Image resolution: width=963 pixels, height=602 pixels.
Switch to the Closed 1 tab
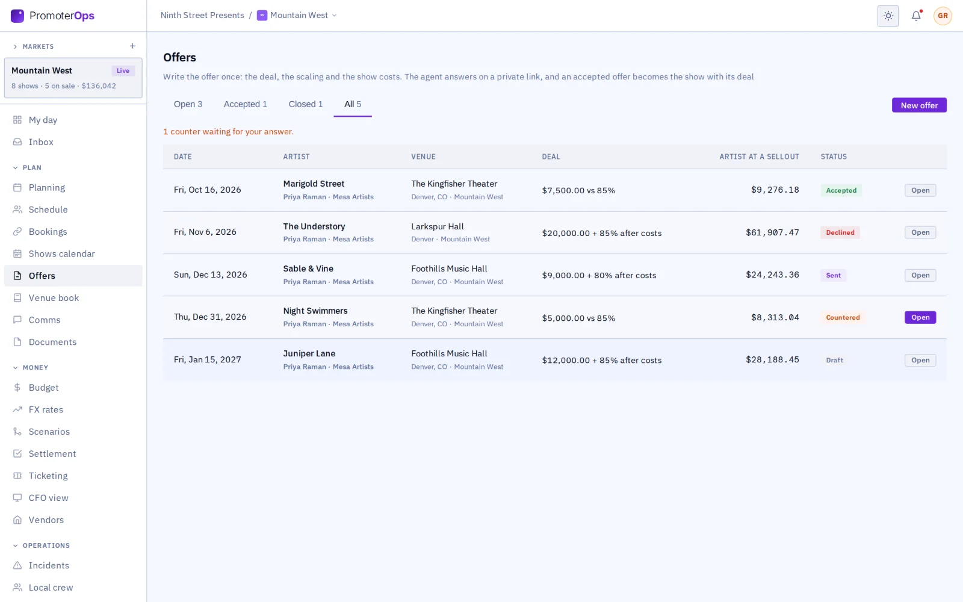click(x=306, y=104)
